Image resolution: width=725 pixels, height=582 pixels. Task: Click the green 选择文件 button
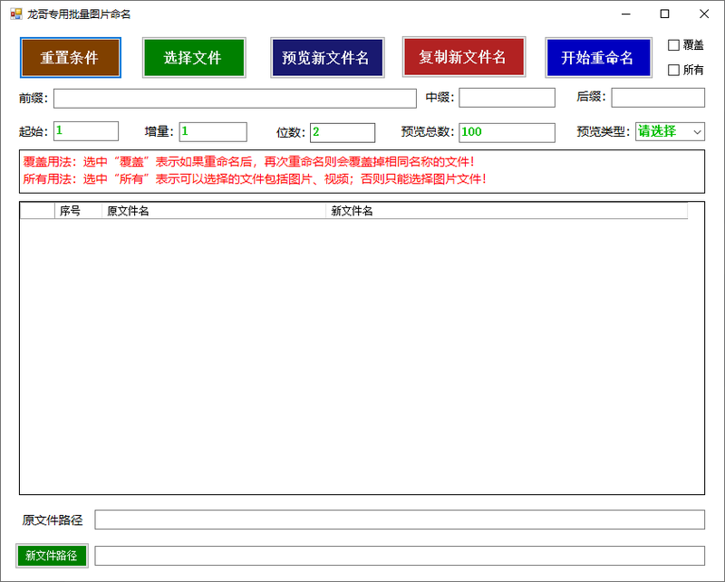(x=193, y=58)
